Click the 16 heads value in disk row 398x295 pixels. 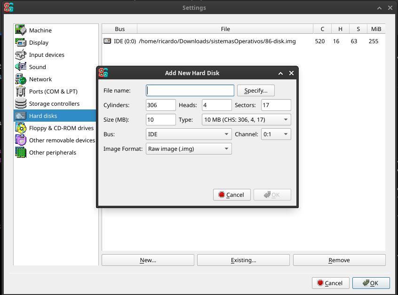pos(336,41)
